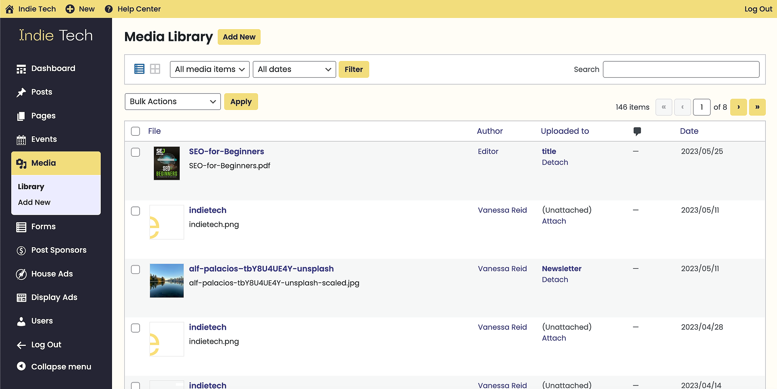Open House Ads in the sidebar

coord(52,274)
